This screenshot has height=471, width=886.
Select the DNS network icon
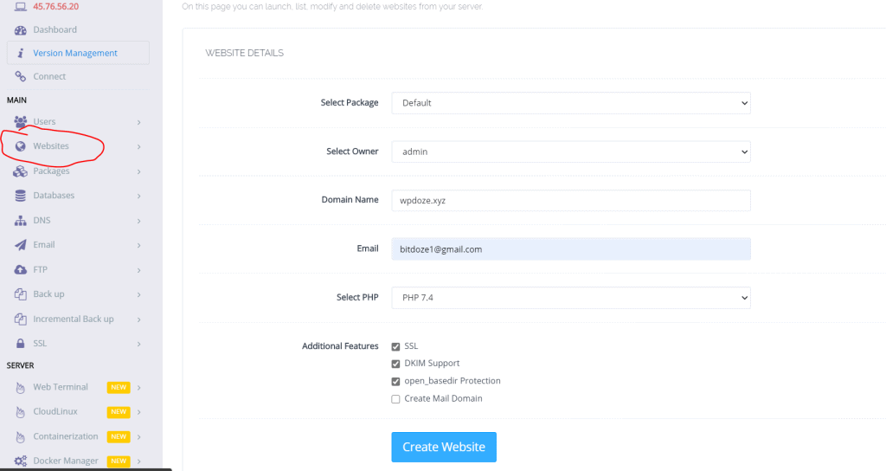point(21,221)
